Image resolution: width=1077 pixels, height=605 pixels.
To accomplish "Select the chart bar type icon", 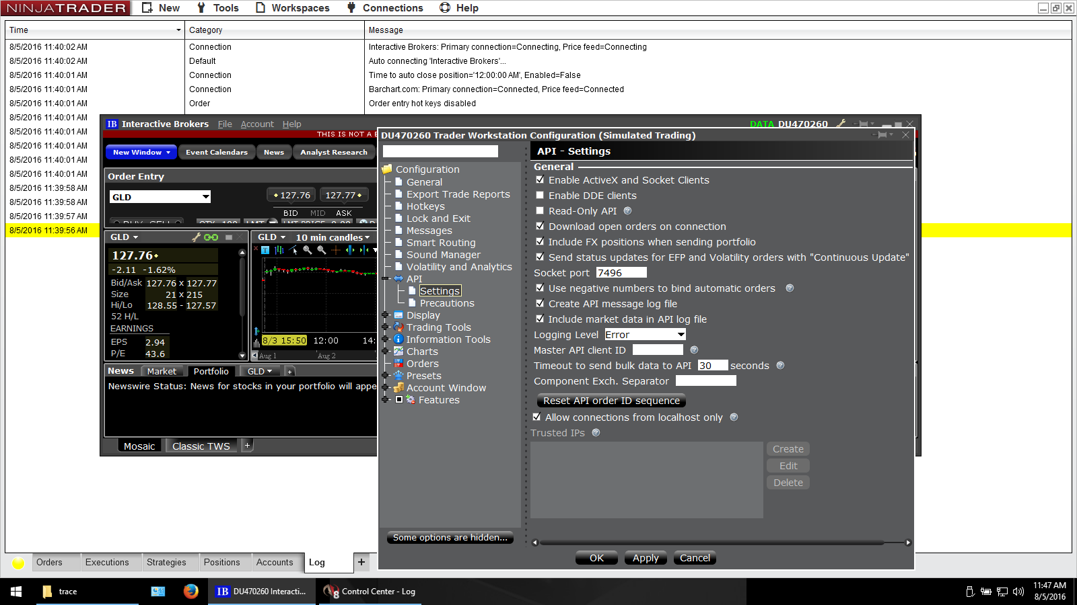I will tap(279, 250).
